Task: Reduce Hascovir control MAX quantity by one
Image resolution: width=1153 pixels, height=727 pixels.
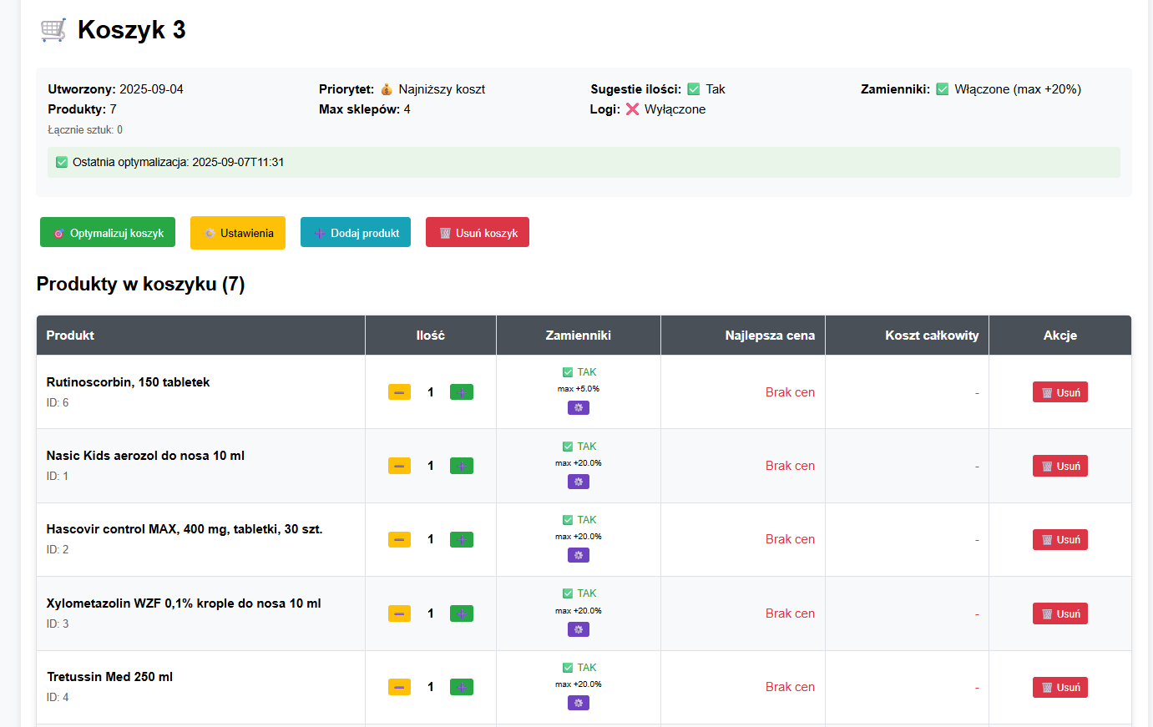Action: click(399, 540)
